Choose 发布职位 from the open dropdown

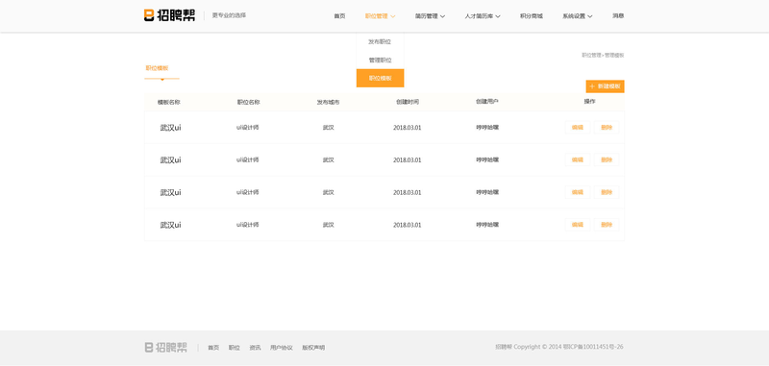(x=380, y=42)
